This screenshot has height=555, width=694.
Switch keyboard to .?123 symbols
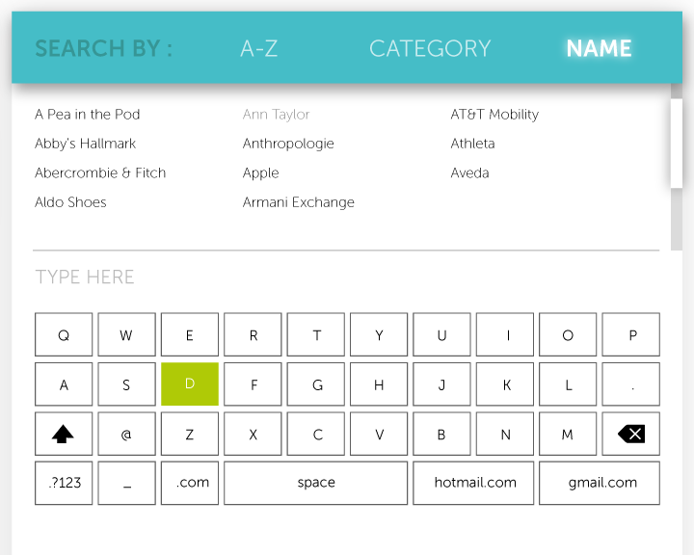64,483
